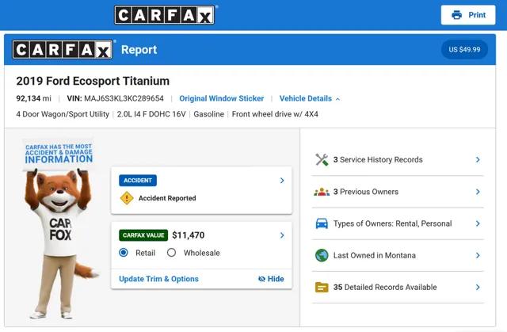Click 3 Previous Owners text
This screenshot has width=507, height=332.
coord(366,192)
